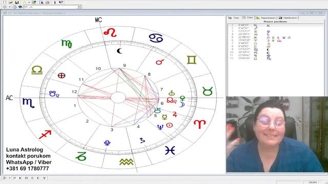
Task: Click the Gemini sign glyph on chart
Action: (192, 60)
